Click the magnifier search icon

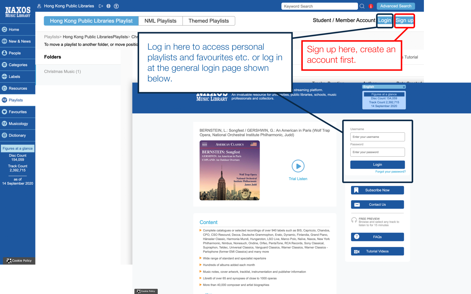tap(362, 6)
